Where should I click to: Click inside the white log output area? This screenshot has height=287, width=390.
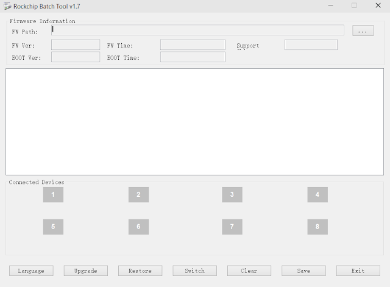pyautogui.click(x=194, y=122)
